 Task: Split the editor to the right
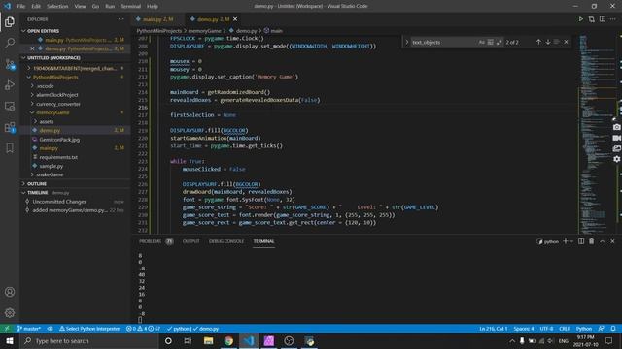[x=603, y=19]
